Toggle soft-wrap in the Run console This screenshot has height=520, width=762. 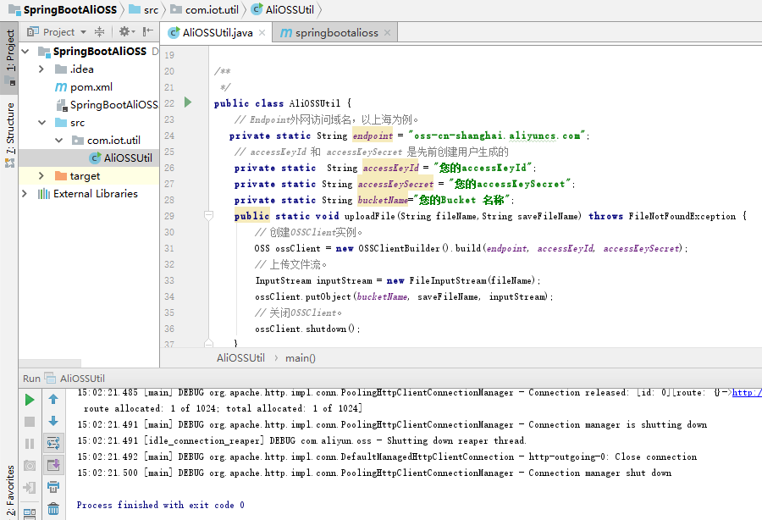click(53, 442)
